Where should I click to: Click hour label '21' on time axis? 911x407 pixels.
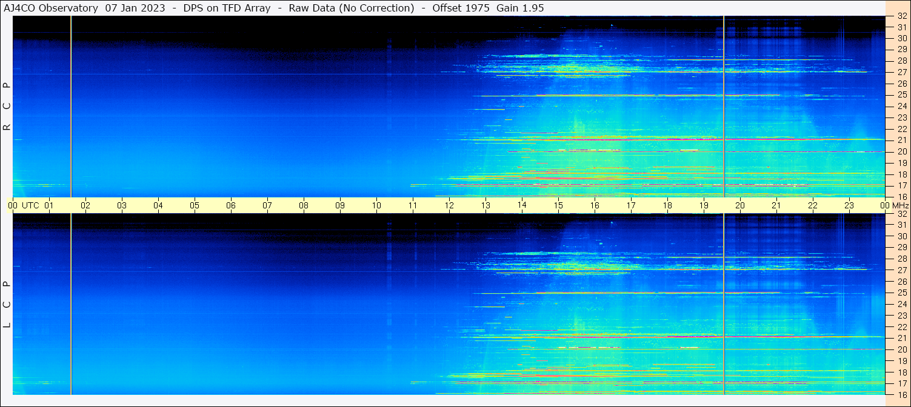click(776, 205)
